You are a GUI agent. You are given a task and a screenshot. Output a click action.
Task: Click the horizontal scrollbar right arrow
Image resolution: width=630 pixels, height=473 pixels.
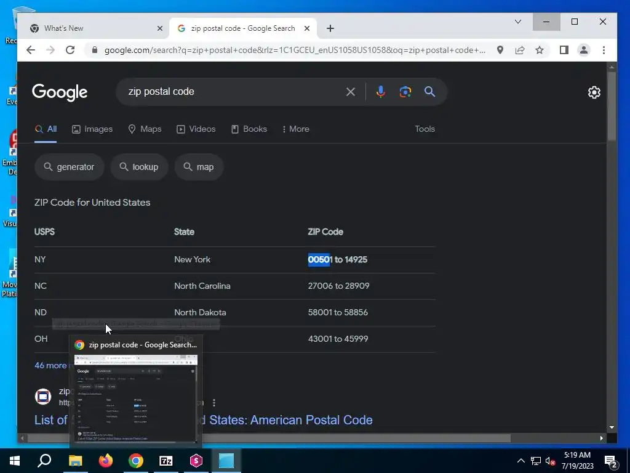pos(602,438)
